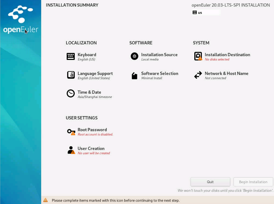Open the User Creation person icon

(71, 150)
